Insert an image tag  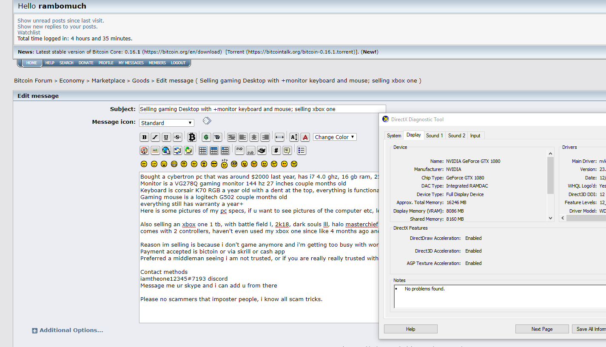click(x=155, y=150)
